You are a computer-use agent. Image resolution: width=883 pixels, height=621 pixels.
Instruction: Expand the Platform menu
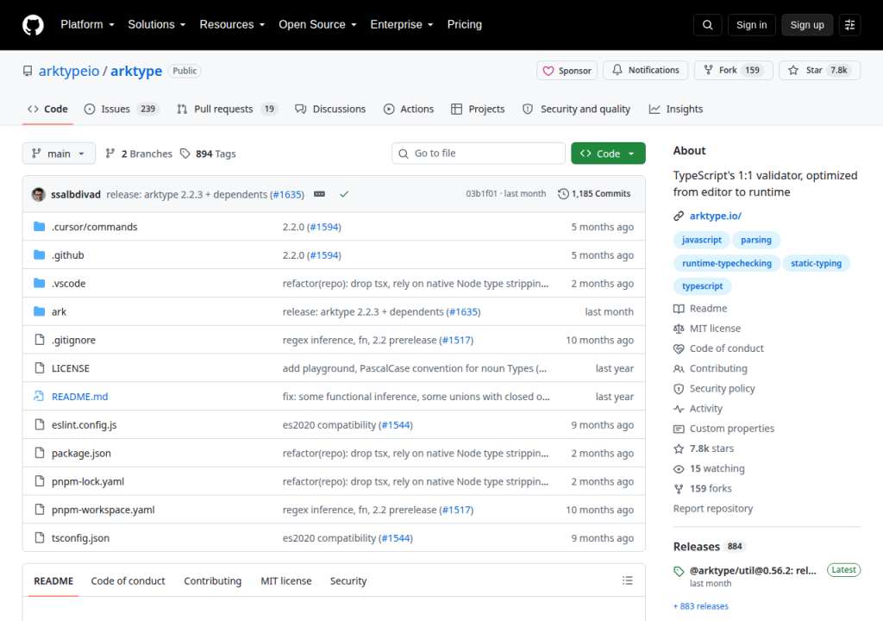(x=87, y=25)
